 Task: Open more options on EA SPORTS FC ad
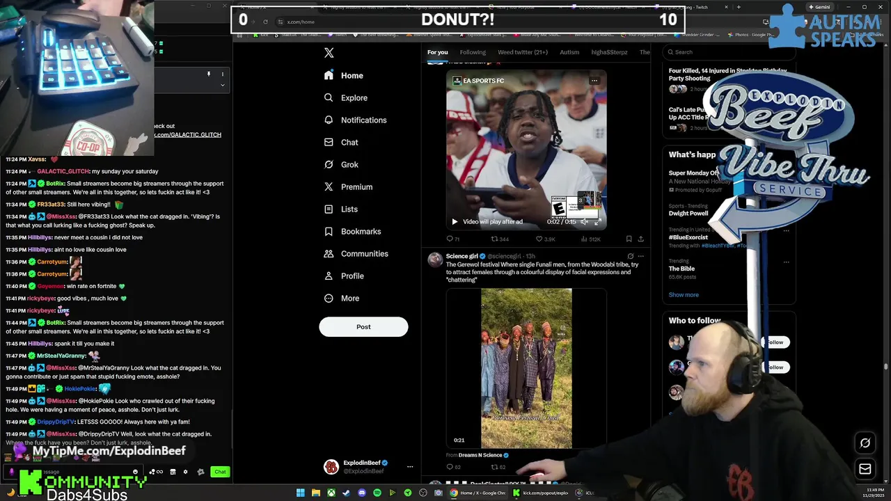pyautogui.click(x=594, y=81)
